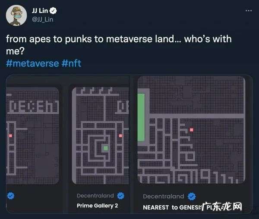Click the lone verified badge under left map
Screen dimensions: 259x219
coord(11,196)
